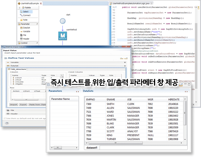This screenshot has width=201, height=157.
Task: Choose the Connect tool in the Palette
Action: point(25,15)
